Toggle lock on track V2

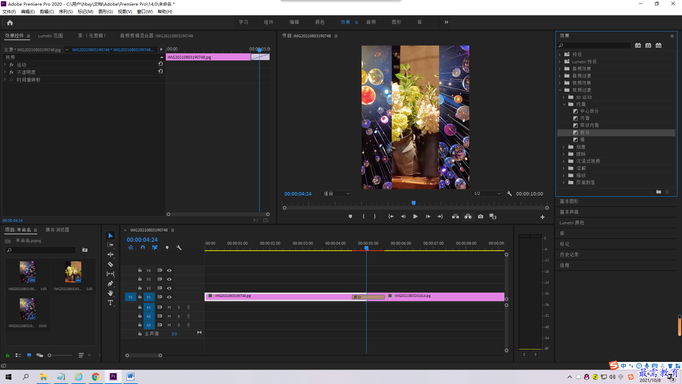[140, 288]
